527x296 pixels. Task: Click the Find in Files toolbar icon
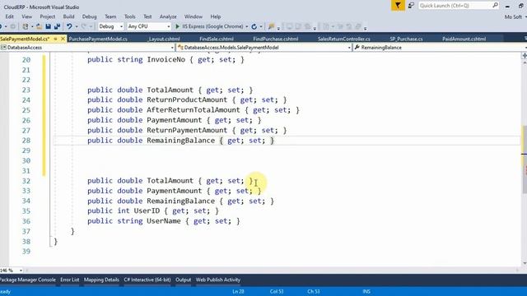[271, 26]
